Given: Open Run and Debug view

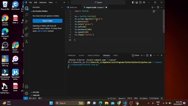Looking at the screenshot, I should click(x=26, y=28).
